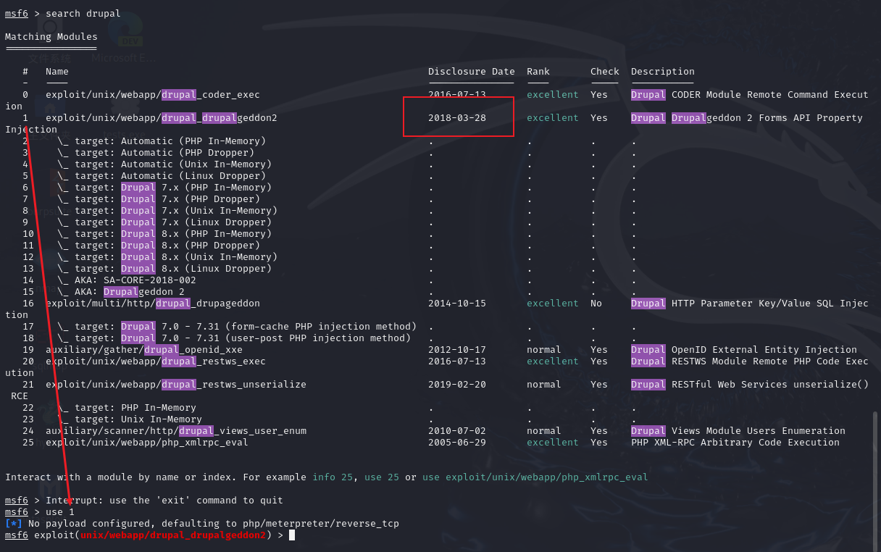Click module name drupal_restws_unserialize

(x=176, y=385)
